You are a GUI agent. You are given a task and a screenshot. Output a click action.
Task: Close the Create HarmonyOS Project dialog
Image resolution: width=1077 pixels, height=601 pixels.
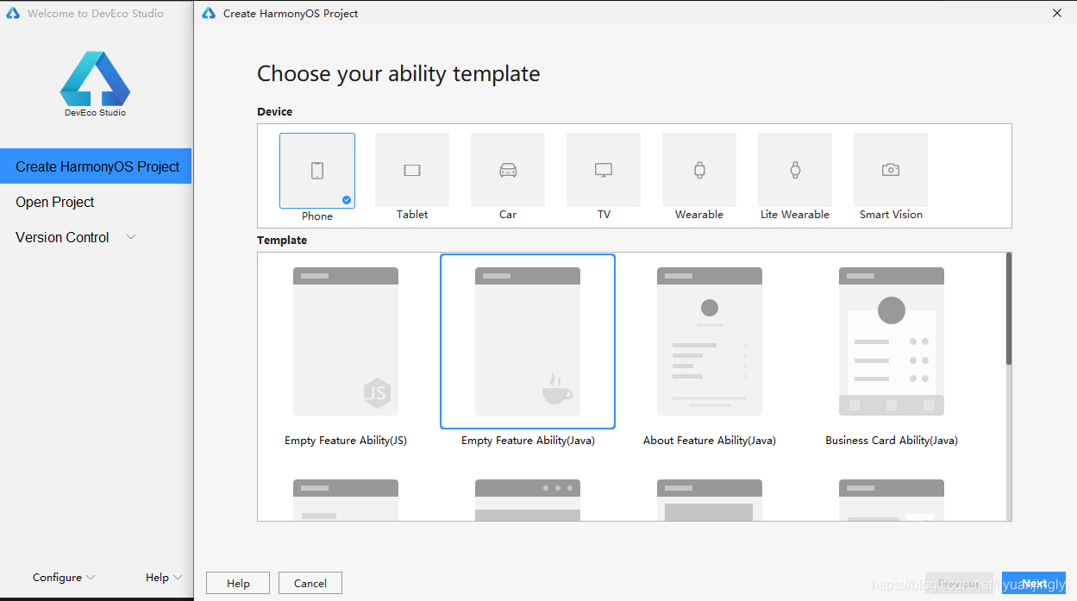[x=1057, y=13]
